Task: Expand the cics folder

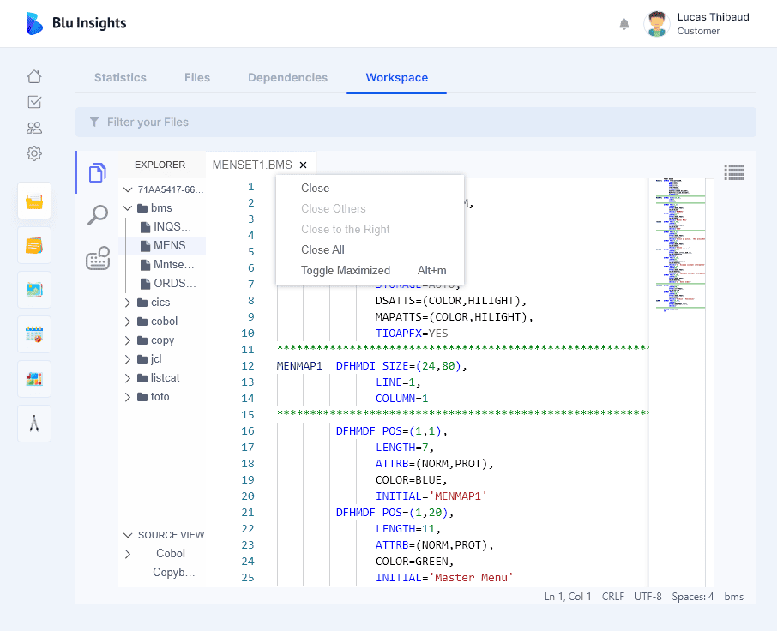Action: 128,303
